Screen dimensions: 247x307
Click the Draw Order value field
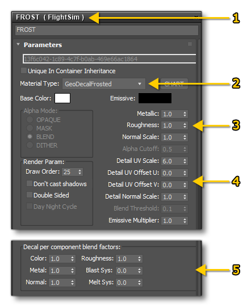click(x=69, y=172)
